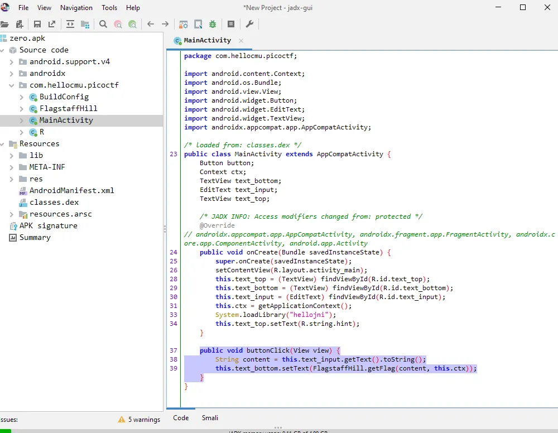Viewport: 558px width, 433px height.
Task: Open the Log viewer toolbar icon
Action: (231, 24)
